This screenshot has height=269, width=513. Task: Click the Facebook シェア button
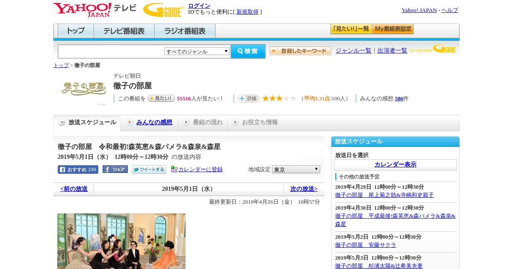pyautogui.click(x=115, y=170)
